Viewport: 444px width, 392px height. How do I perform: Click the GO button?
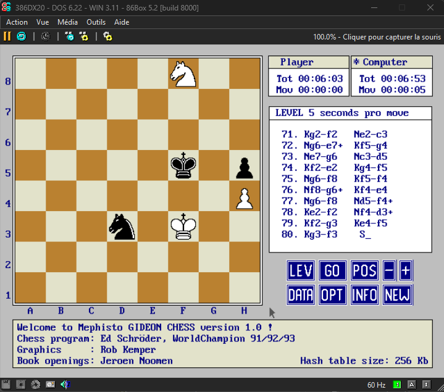click(x=332, y=270)
